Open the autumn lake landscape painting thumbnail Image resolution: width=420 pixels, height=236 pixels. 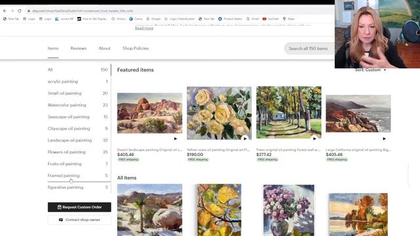(x=358, y=214)
